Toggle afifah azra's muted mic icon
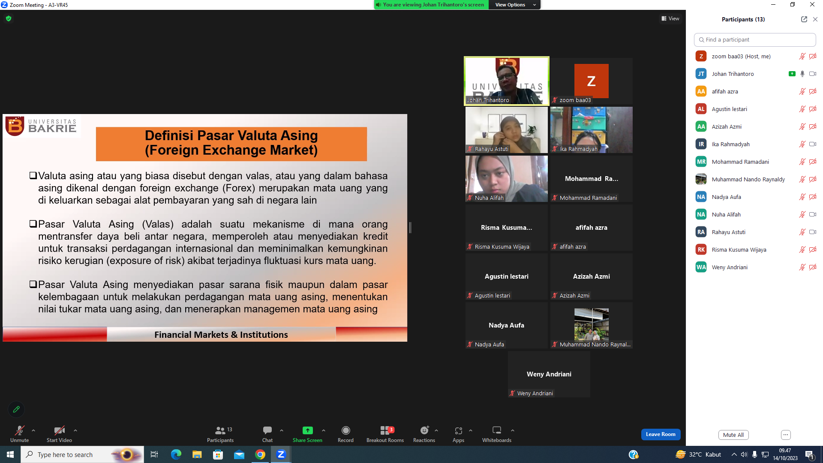 tap(802, 91)
